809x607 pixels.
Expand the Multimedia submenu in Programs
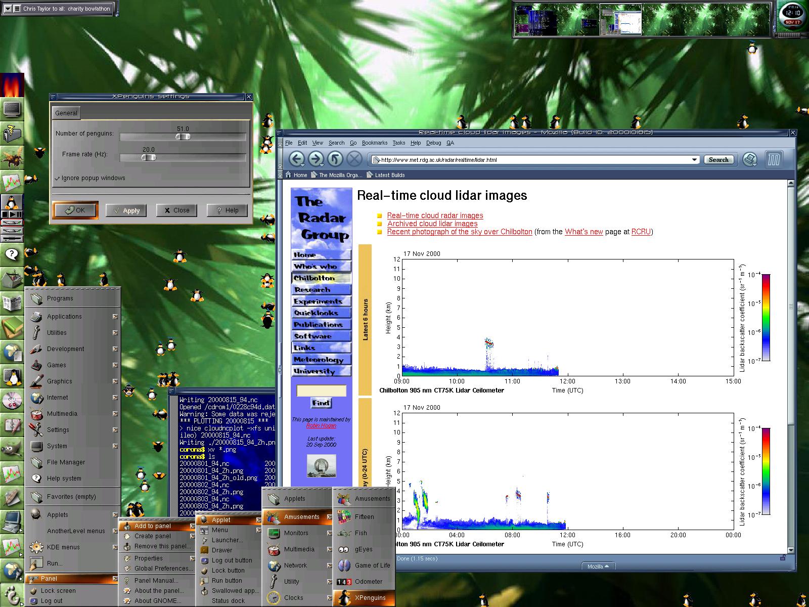coord(62,414)
